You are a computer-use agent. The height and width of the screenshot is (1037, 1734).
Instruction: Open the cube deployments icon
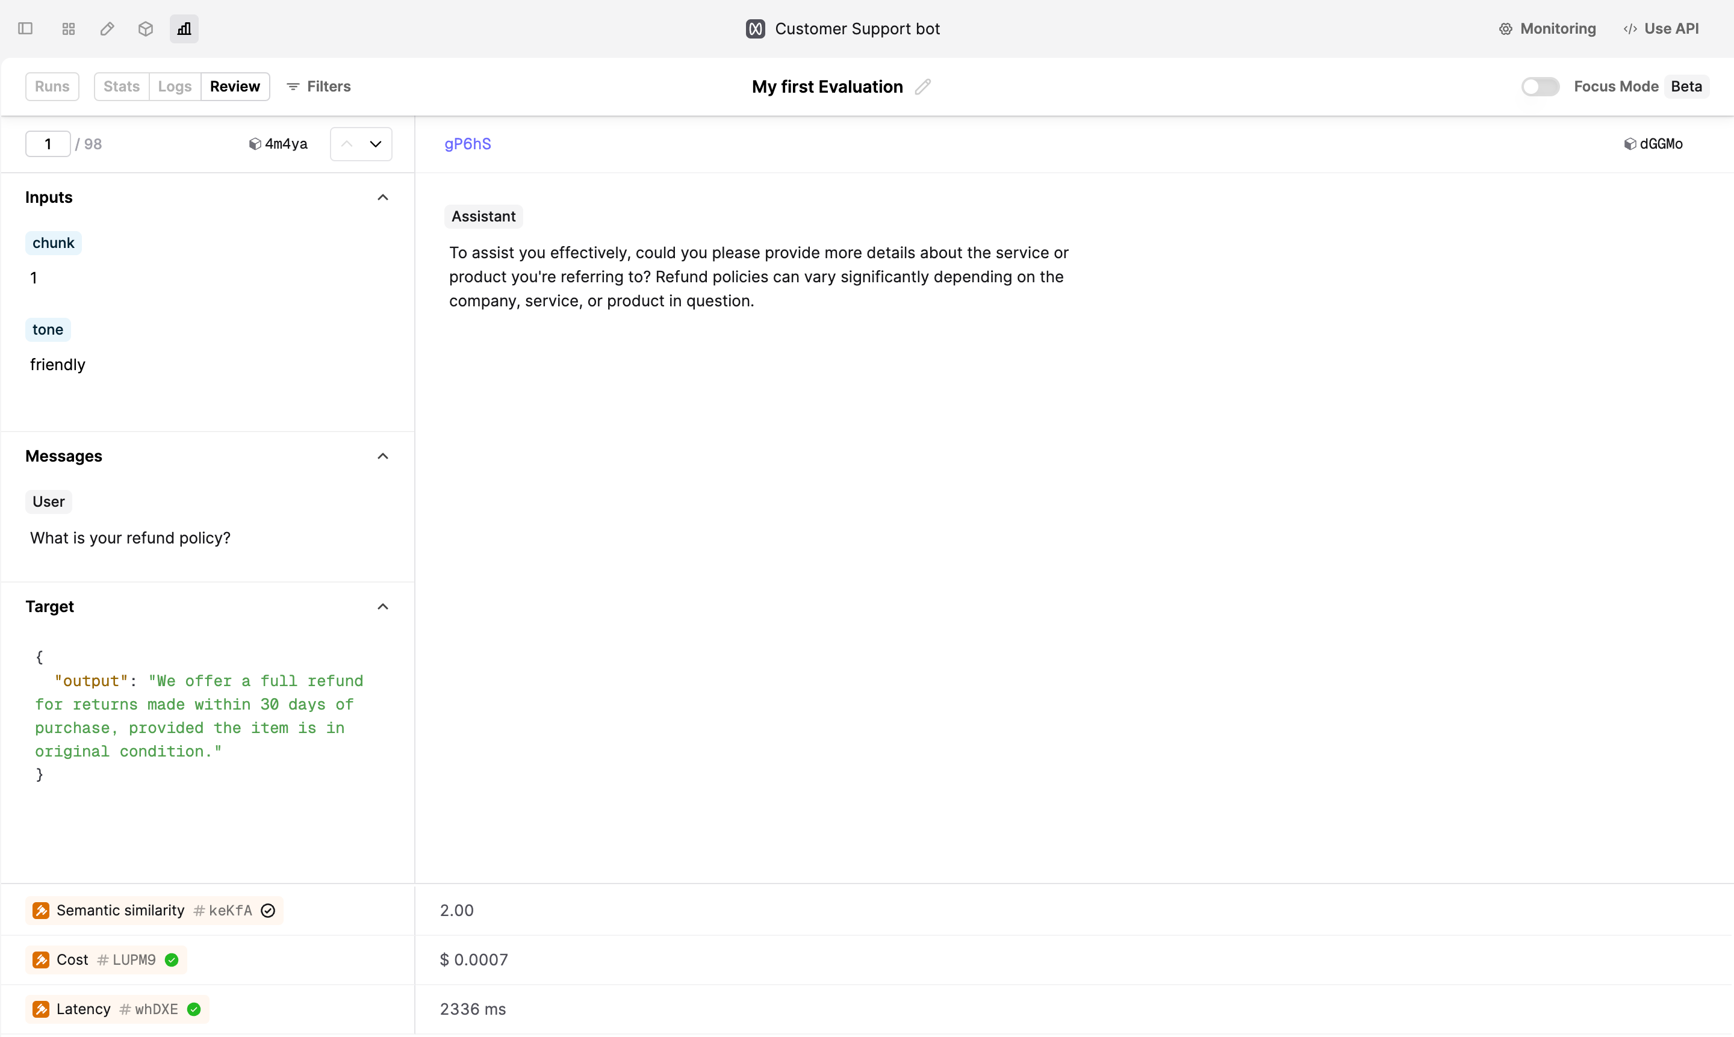click(x=145, y=29)
